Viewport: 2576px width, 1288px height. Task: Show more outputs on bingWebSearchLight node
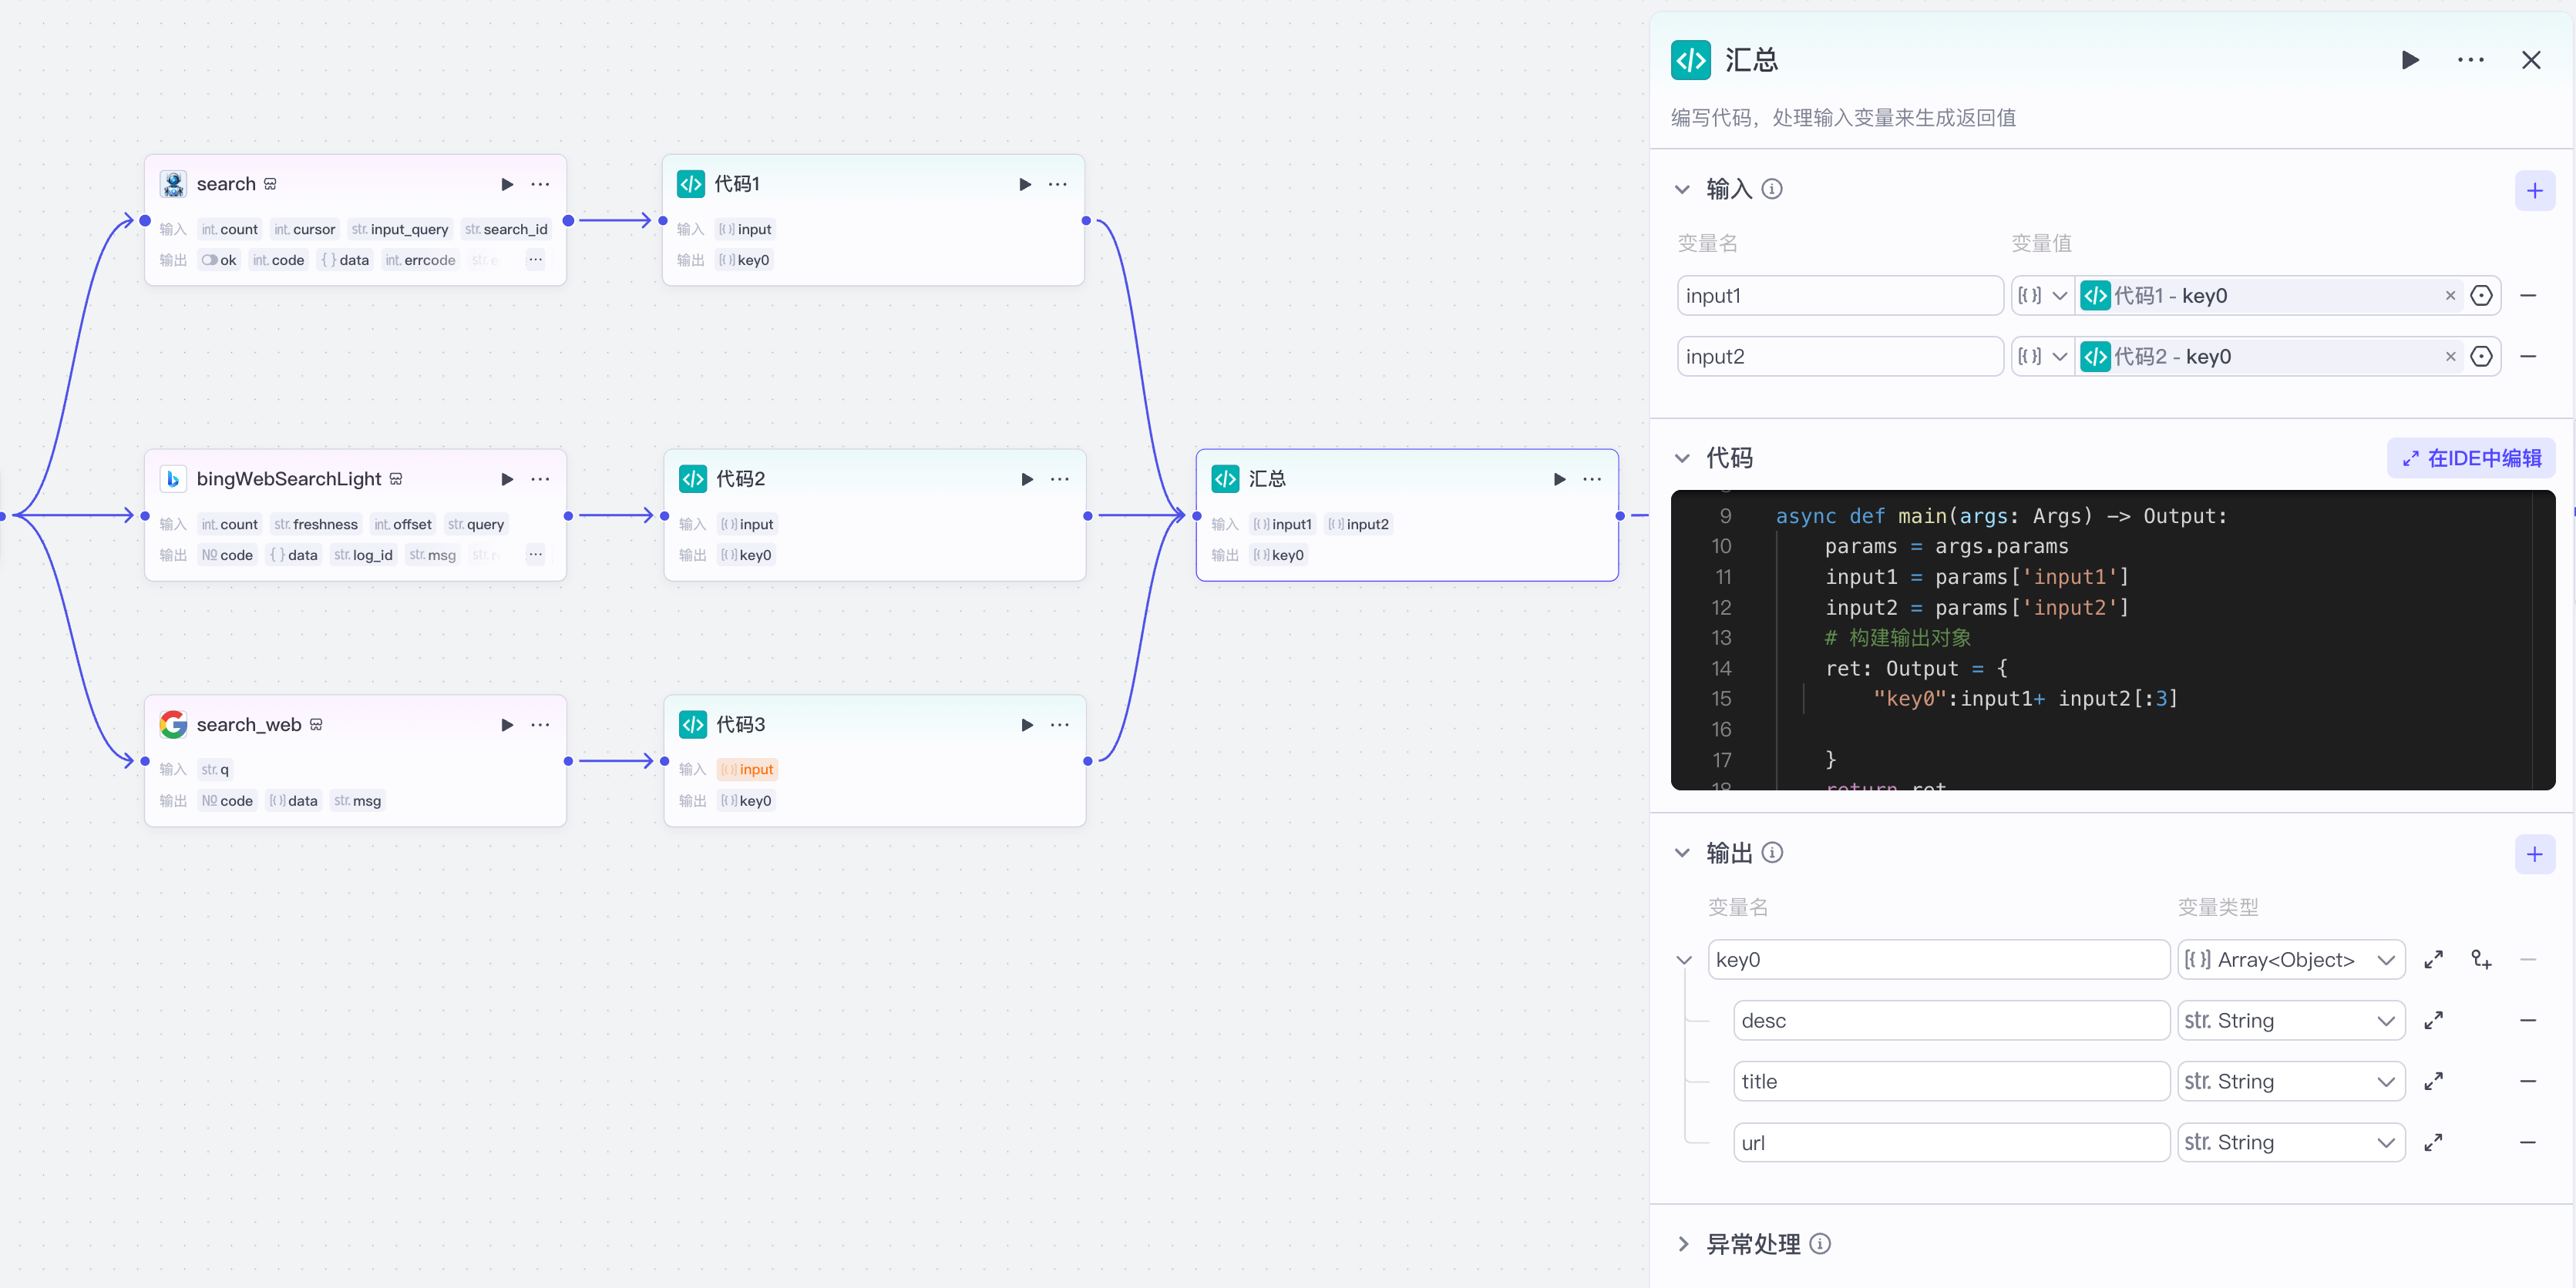(535, 555)
